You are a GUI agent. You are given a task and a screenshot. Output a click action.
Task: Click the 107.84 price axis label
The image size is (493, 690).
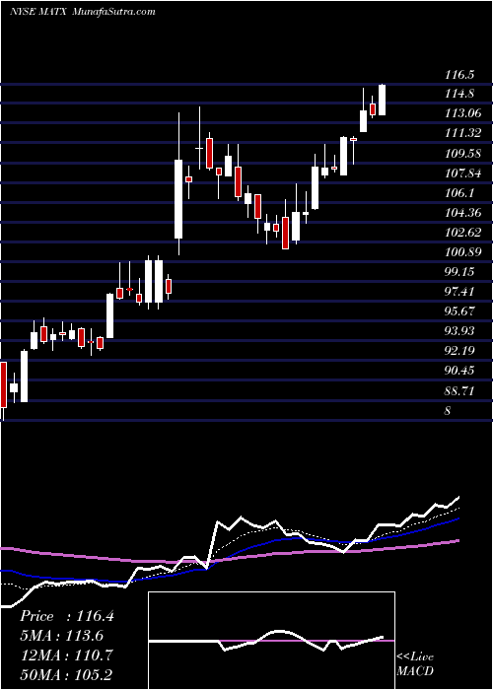tap(463, 173)
